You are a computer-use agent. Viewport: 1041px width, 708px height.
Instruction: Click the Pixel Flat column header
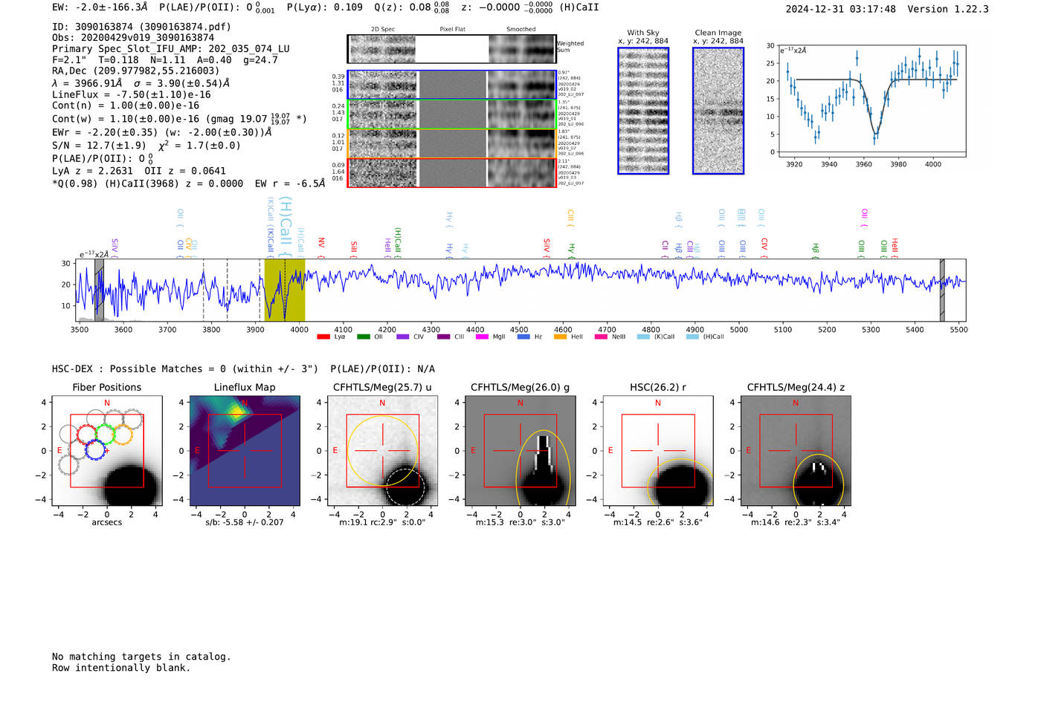pos(453,30)
